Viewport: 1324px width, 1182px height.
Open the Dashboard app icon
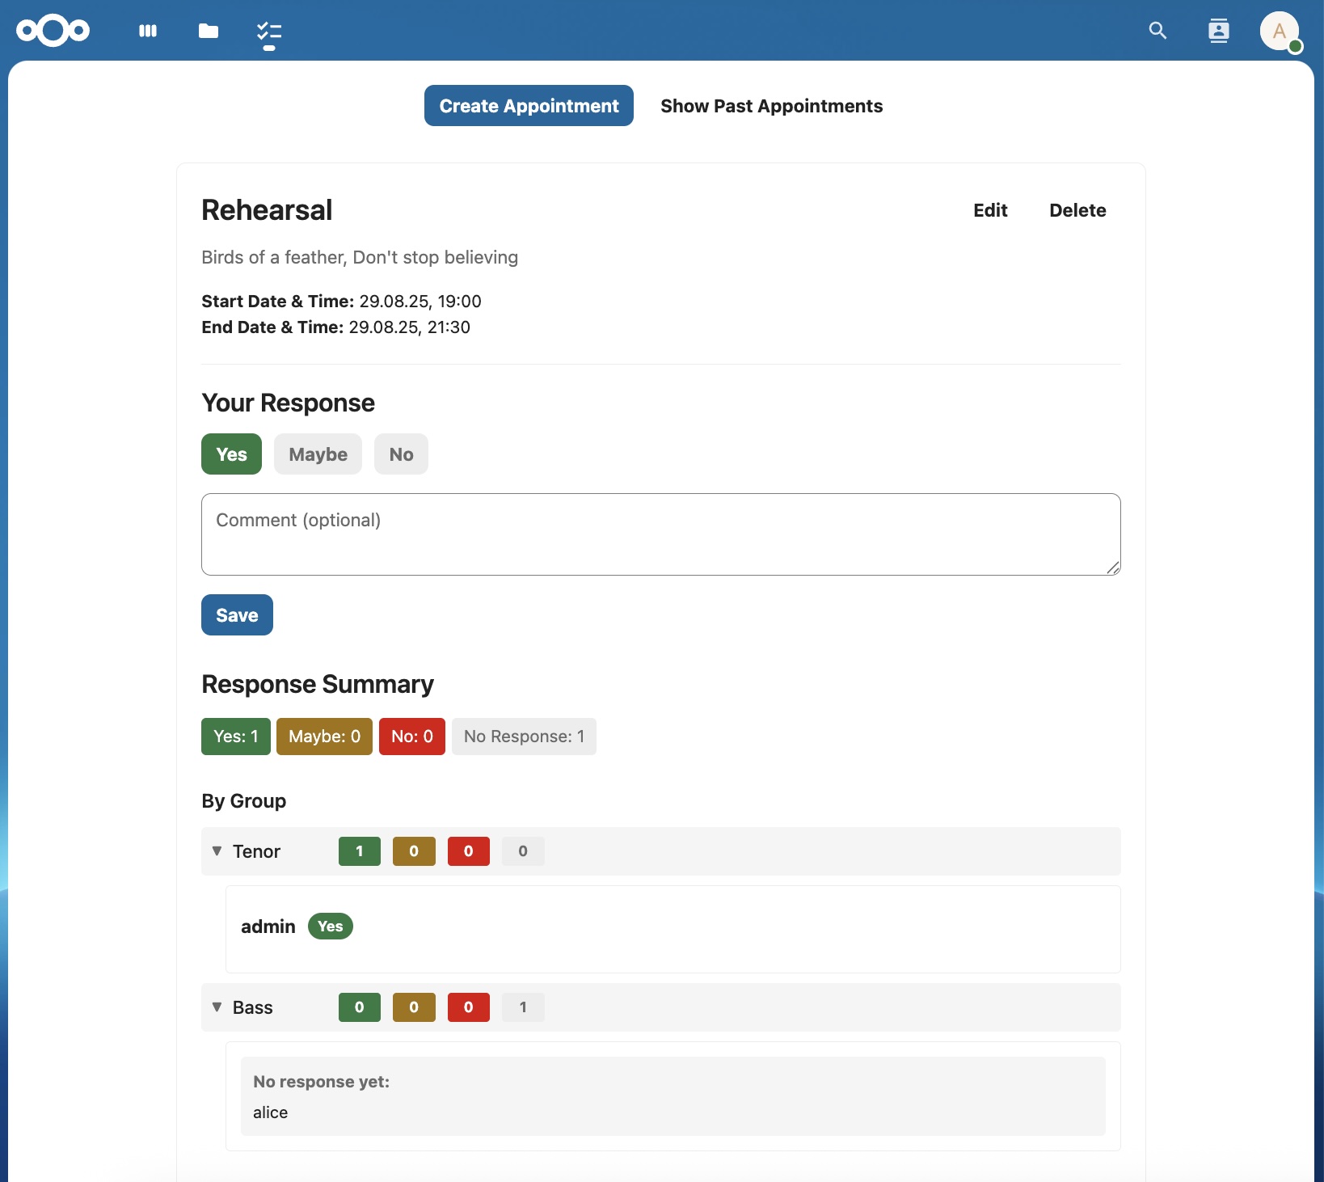pos(148,32)
